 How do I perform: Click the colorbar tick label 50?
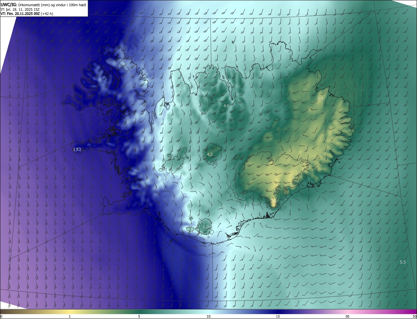[x=414, y=316]
